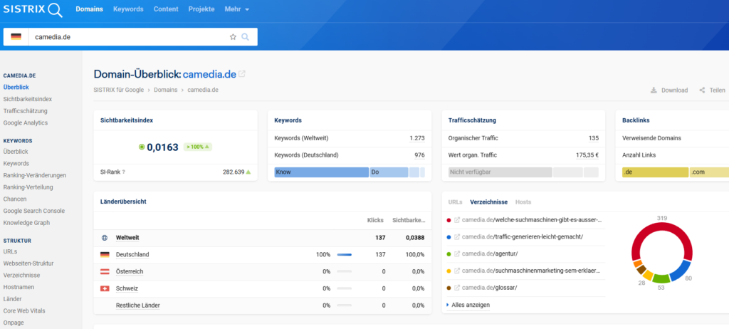Open Knowledge Graph in the sidebar
This screenshot has width=729, height=329.
(x=26, y=223)
